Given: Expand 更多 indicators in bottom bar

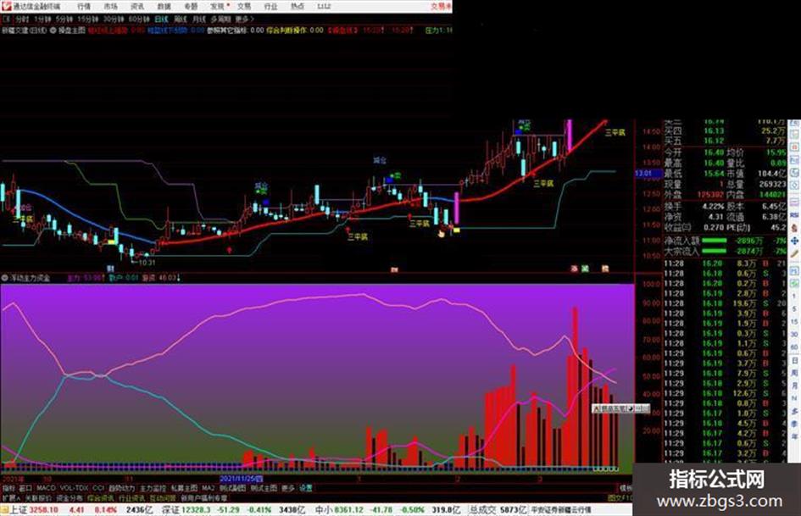Looking at the screenshot, I should pos(288,488).
